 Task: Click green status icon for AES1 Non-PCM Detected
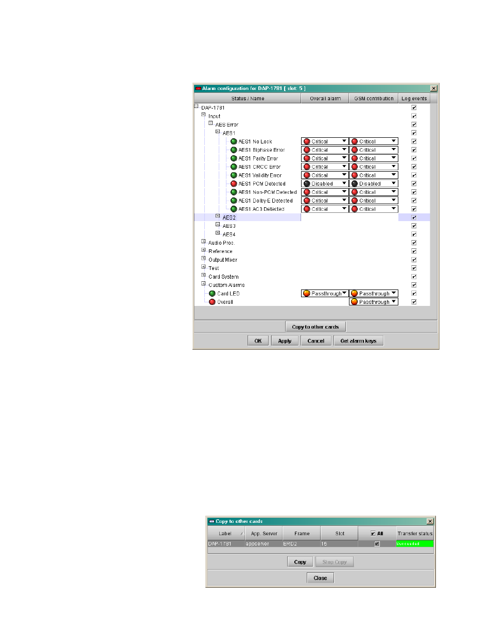pos(234,192)
